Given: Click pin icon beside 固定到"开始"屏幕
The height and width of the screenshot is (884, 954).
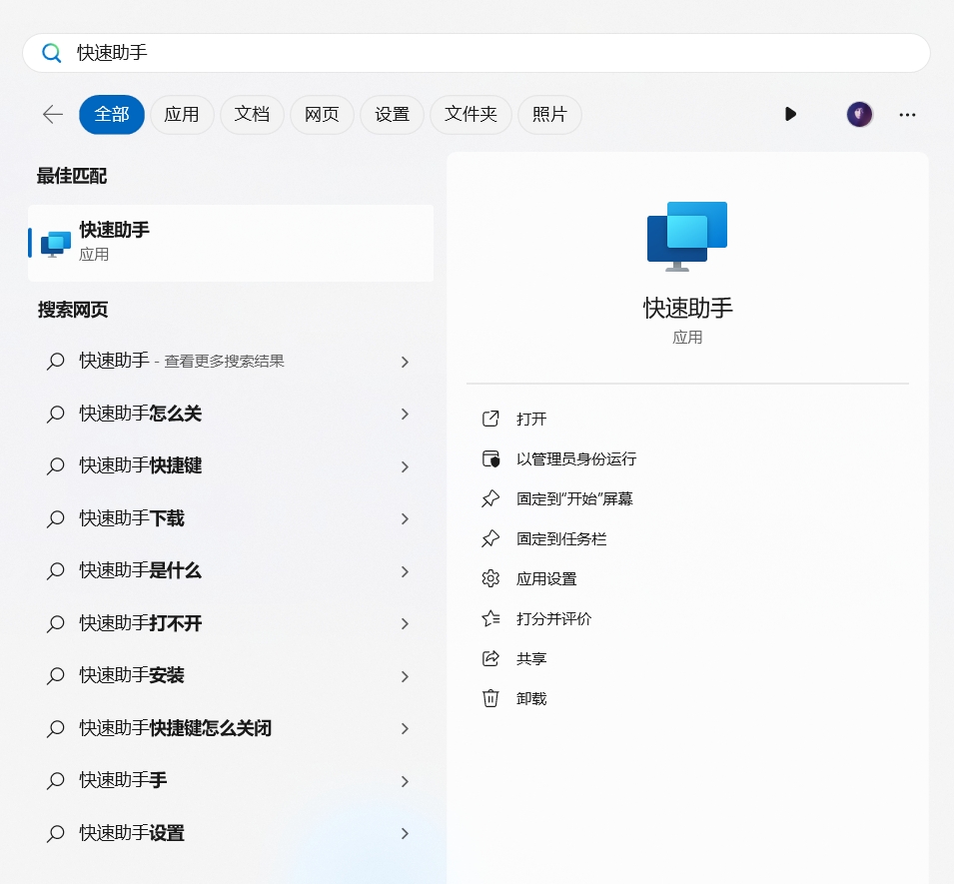Looking at the screenshot, I should [x=490, y=498].
